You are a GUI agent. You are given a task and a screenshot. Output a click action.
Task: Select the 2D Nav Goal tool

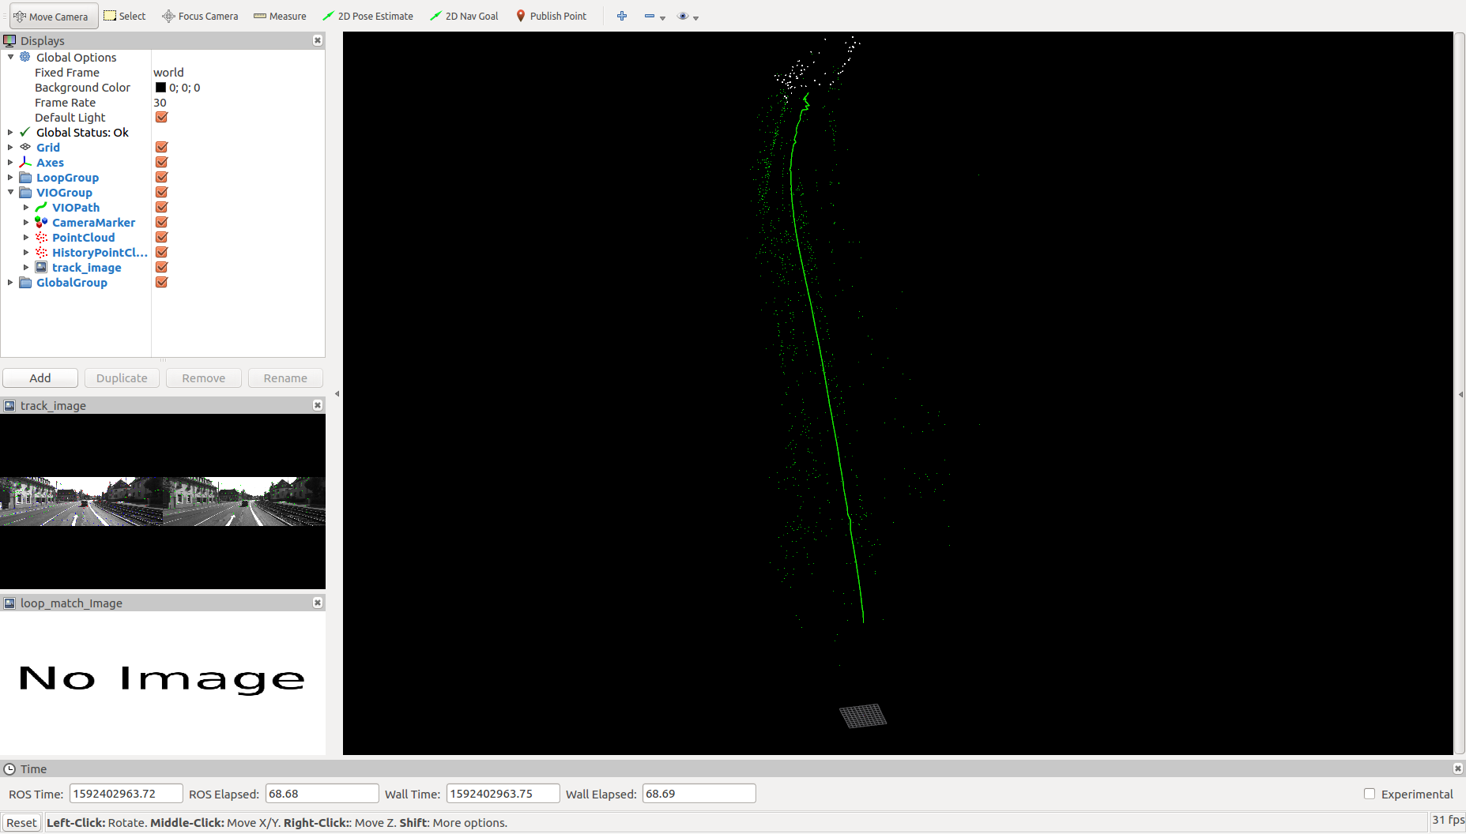click(x=464, y=16)
